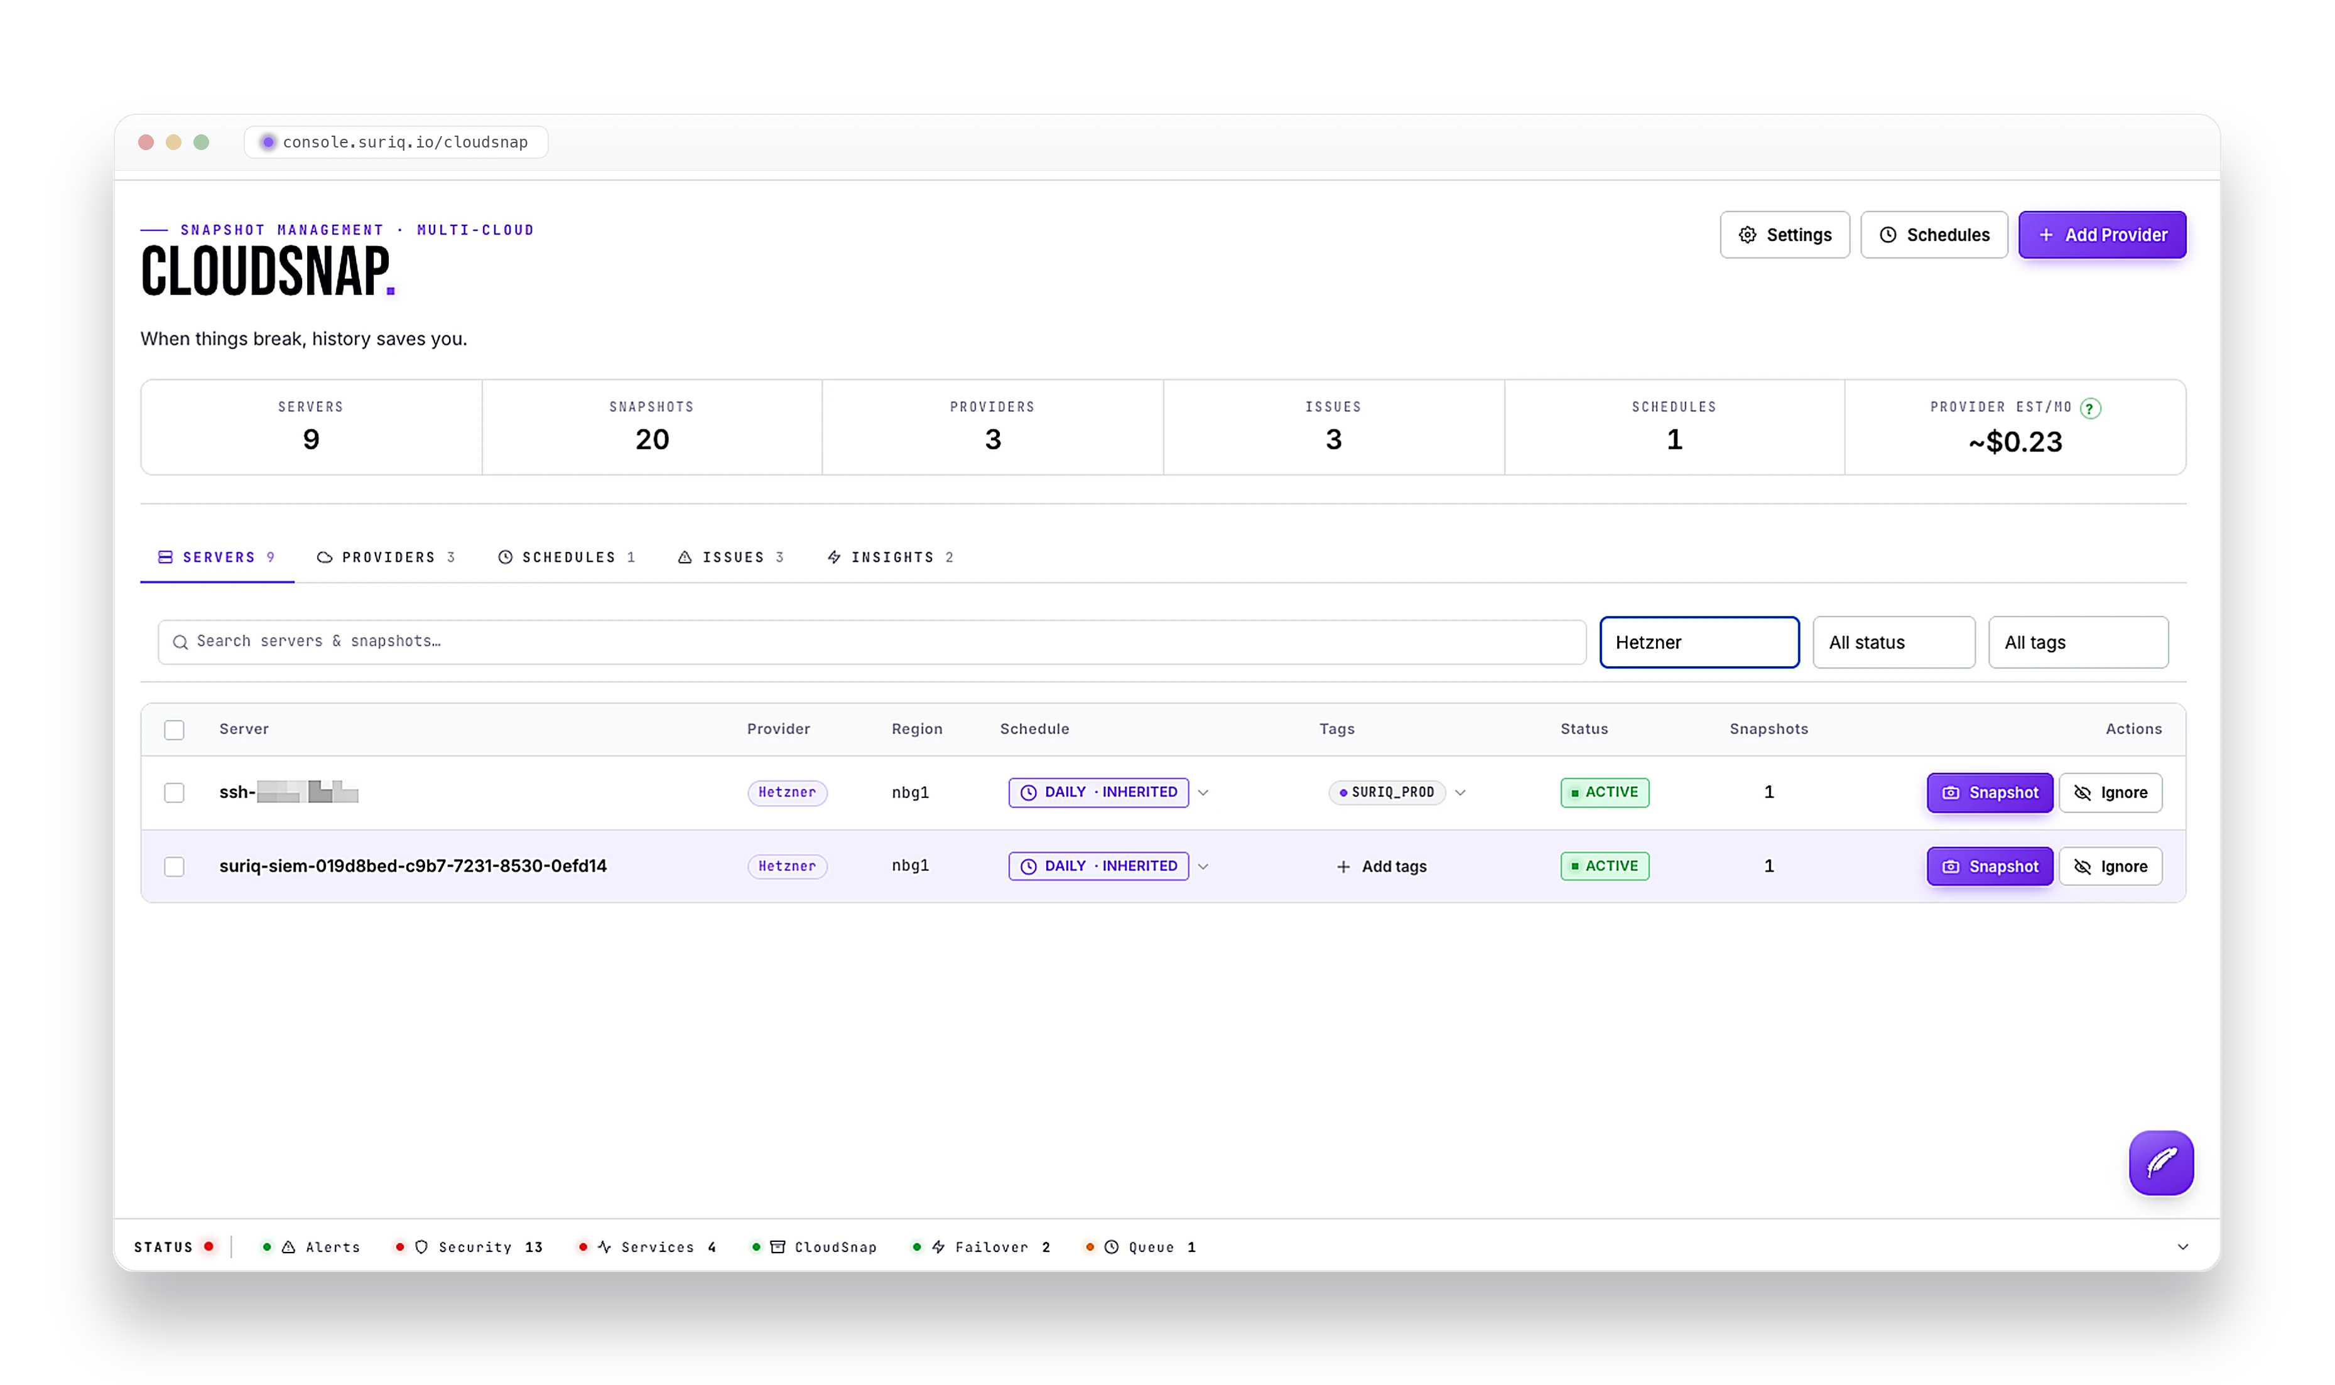Screen dimensions: 2335x1385
Task: Expand schedule dropdown chevron for ssh- server
Action: [x=1203, y=792]
